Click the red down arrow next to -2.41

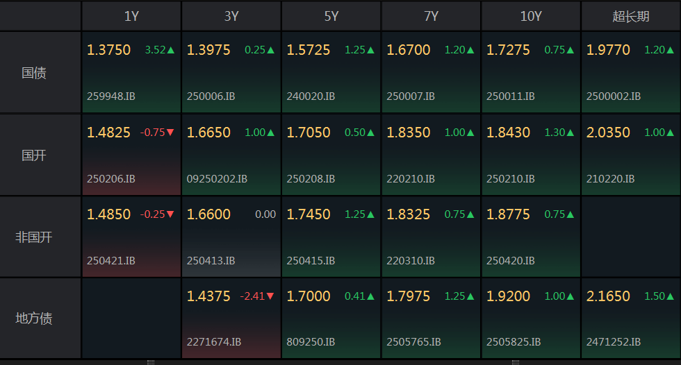[x=270, y=296]
